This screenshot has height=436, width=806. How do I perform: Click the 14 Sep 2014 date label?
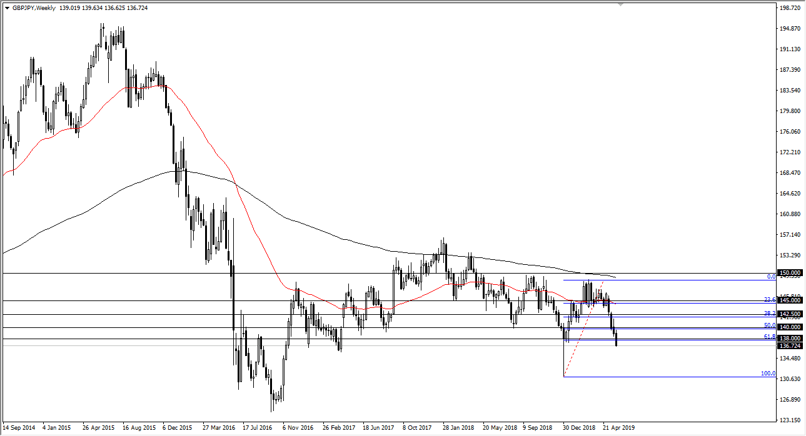click(x=20, y=428)
